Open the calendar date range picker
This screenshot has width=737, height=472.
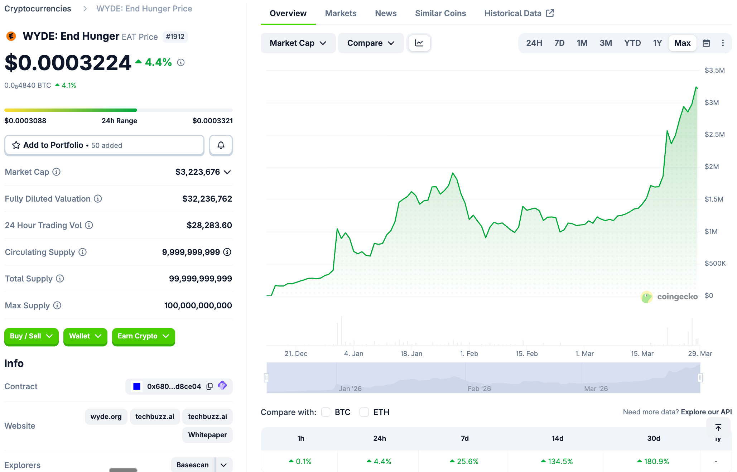click(x=706, y=43)
